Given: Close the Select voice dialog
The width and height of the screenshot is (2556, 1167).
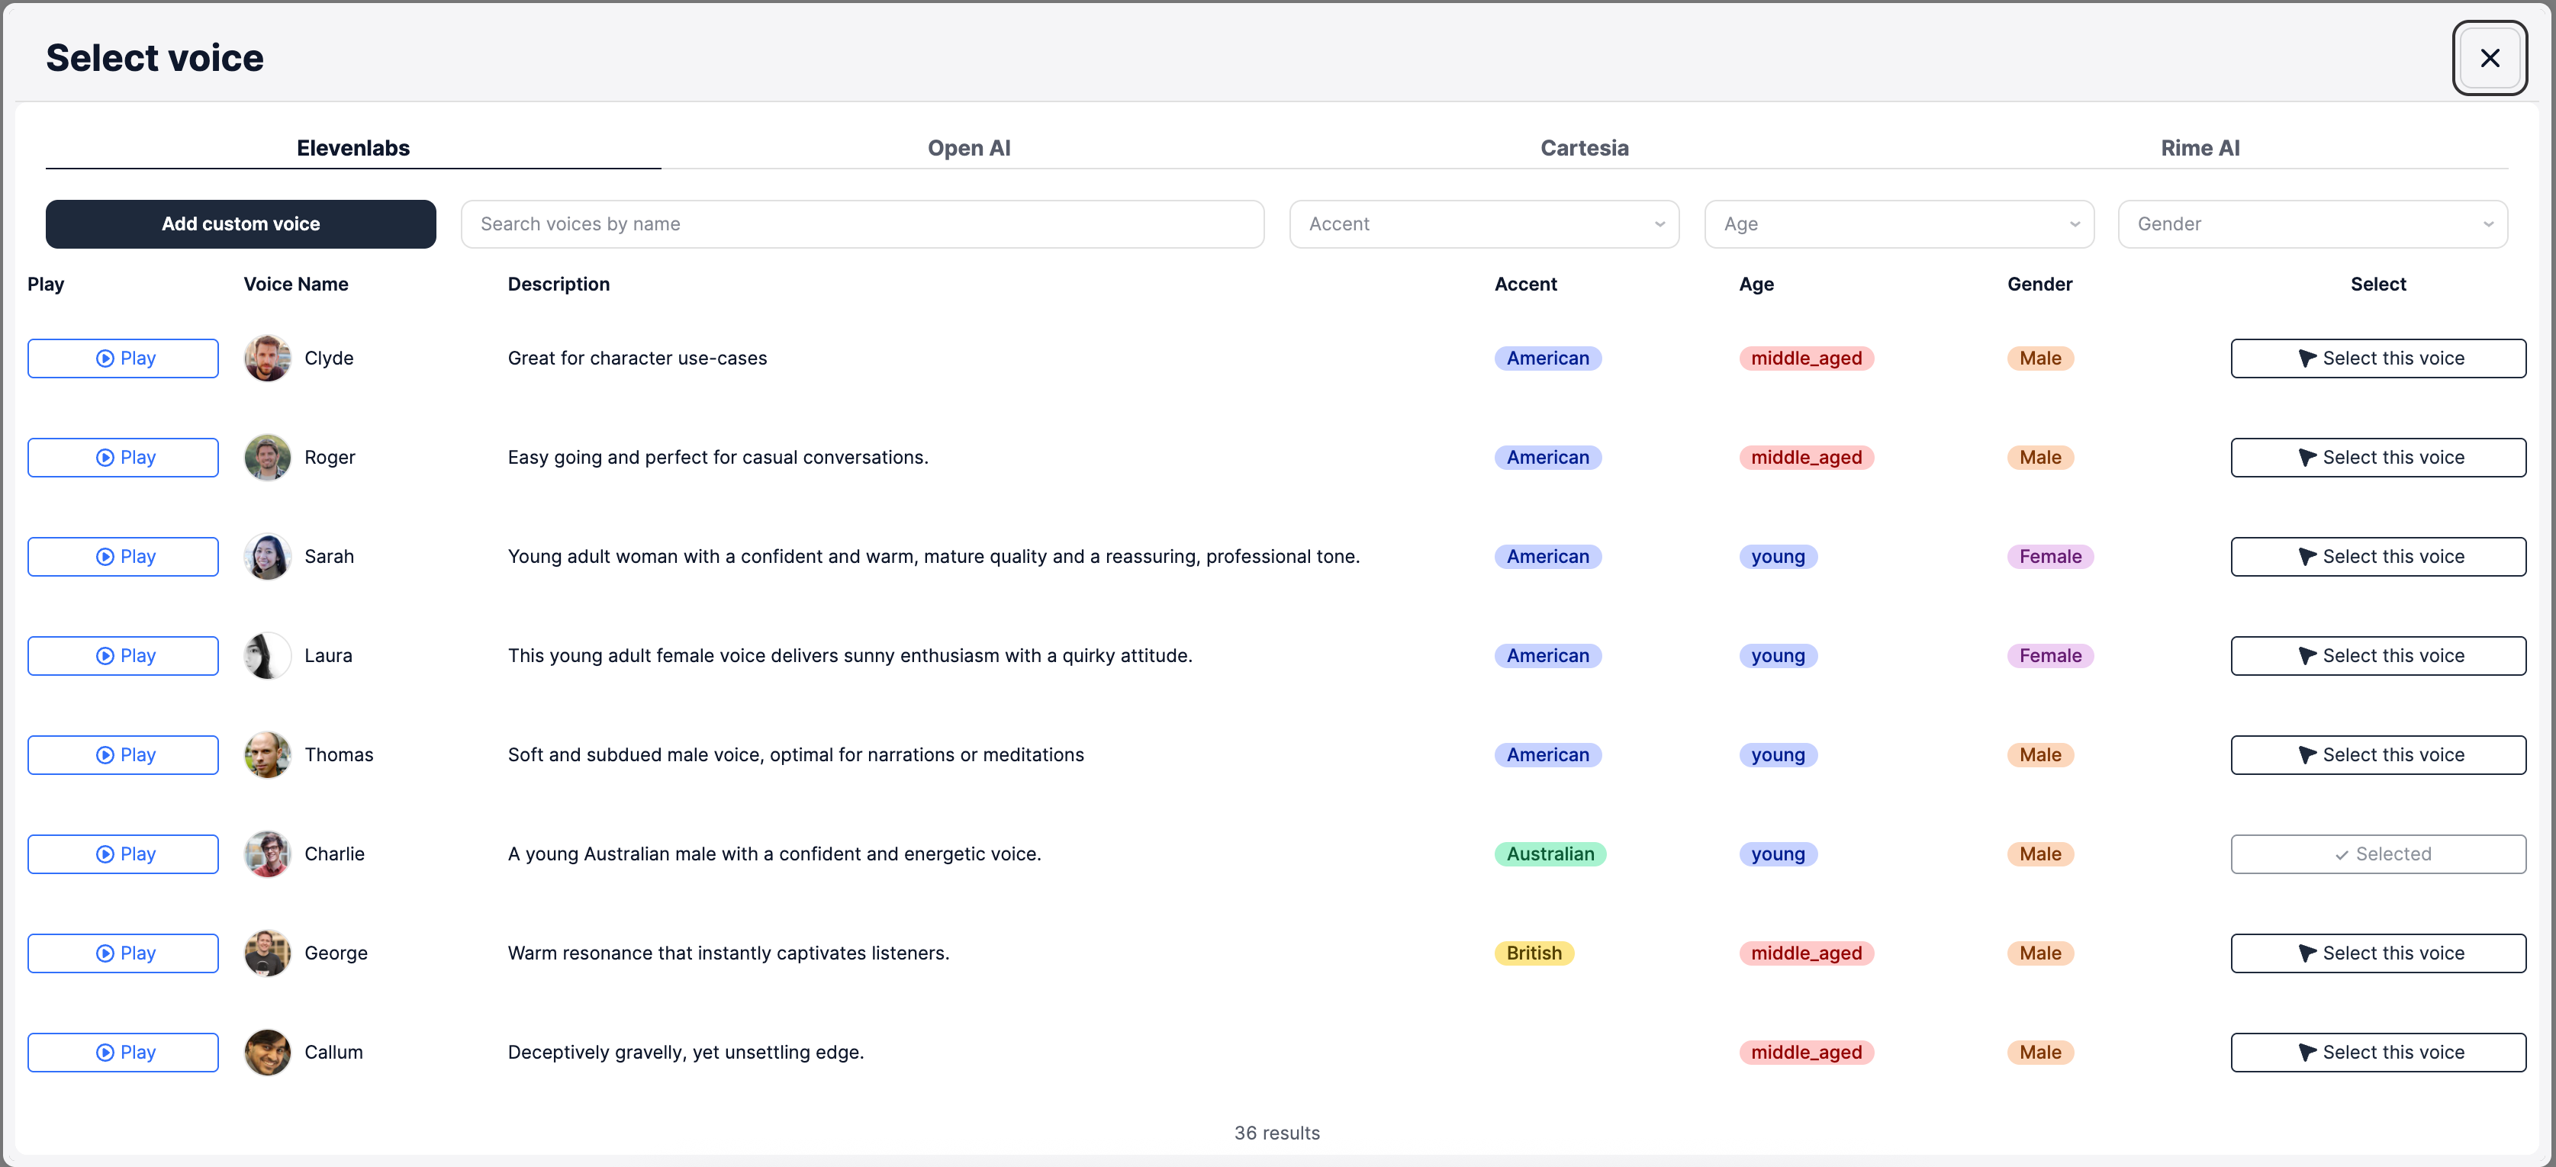Looking at the screenshot, I should coord(2490,57).
